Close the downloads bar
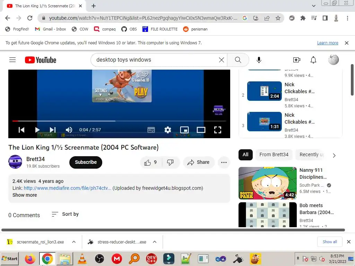The width and height of the screenshot is (355, 266). pyautogui.click(x=349, y=242)
